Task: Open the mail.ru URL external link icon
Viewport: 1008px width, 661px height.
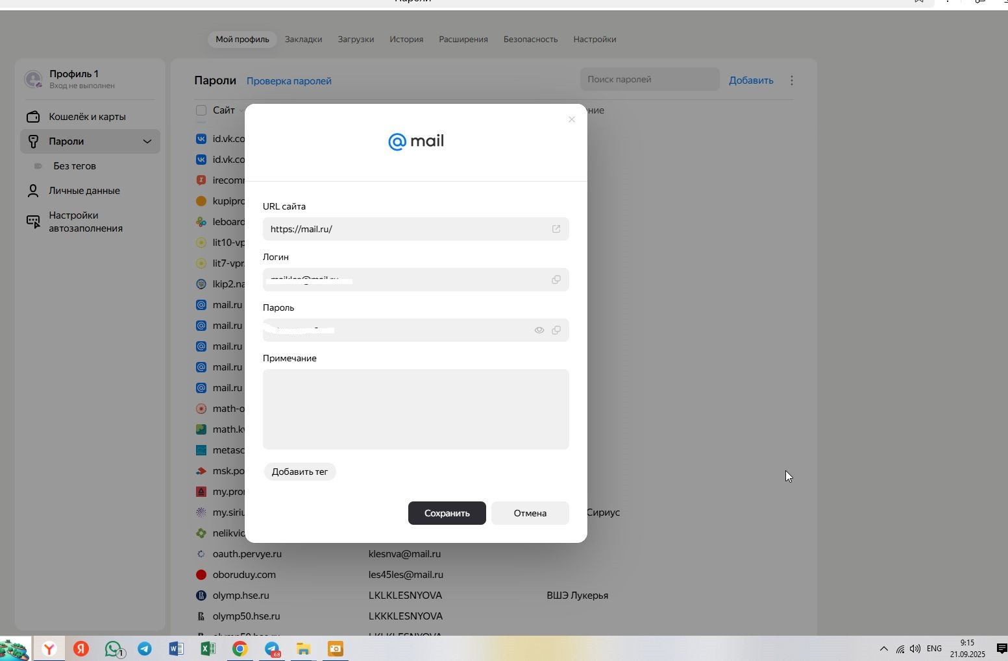Action: pyautogui.click(x=556, y=229)
